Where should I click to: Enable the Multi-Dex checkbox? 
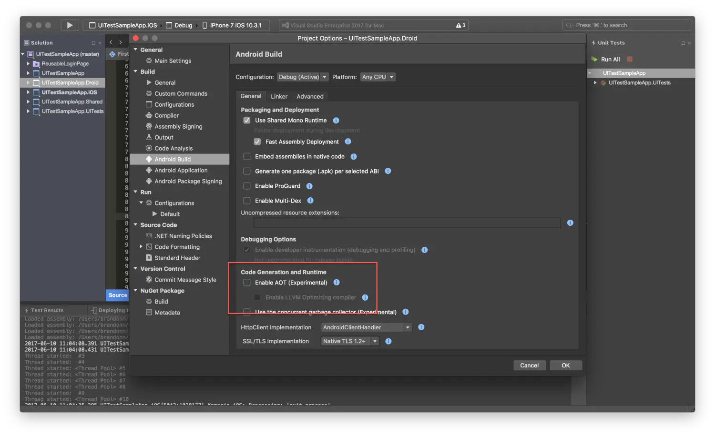(x=247, y=201)
